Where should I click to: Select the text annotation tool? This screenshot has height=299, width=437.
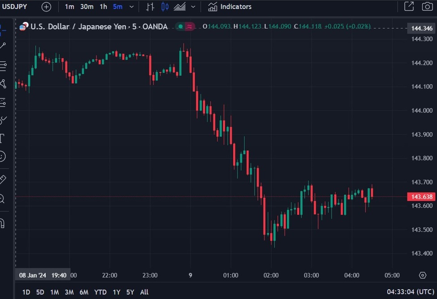pos(2,138)
